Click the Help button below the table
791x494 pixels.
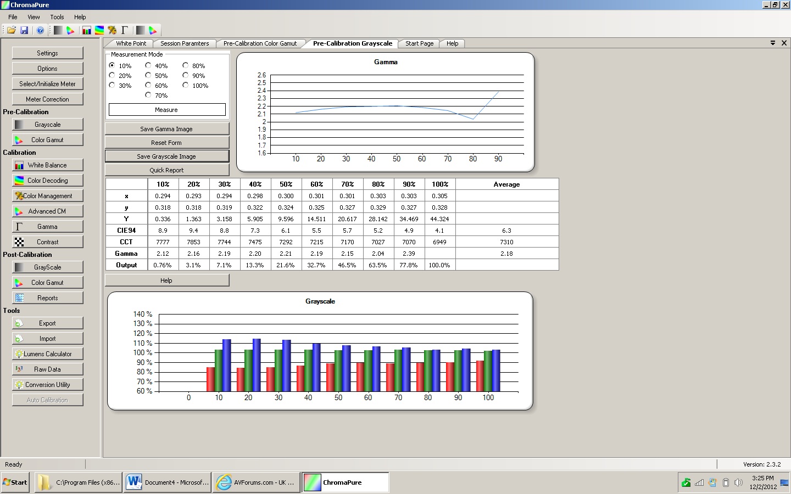167,280
